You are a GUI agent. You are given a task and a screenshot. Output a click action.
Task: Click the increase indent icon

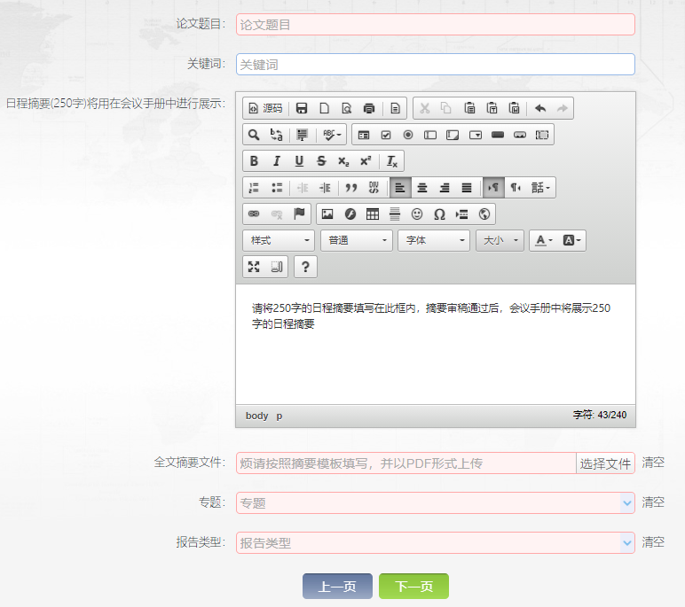[x=325, y=188]
